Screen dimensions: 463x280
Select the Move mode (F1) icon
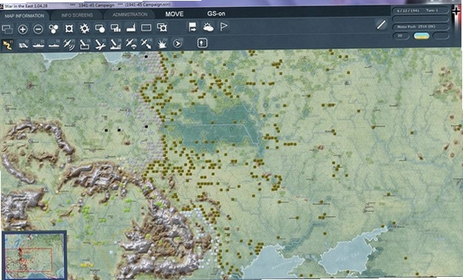pos(7,45)
